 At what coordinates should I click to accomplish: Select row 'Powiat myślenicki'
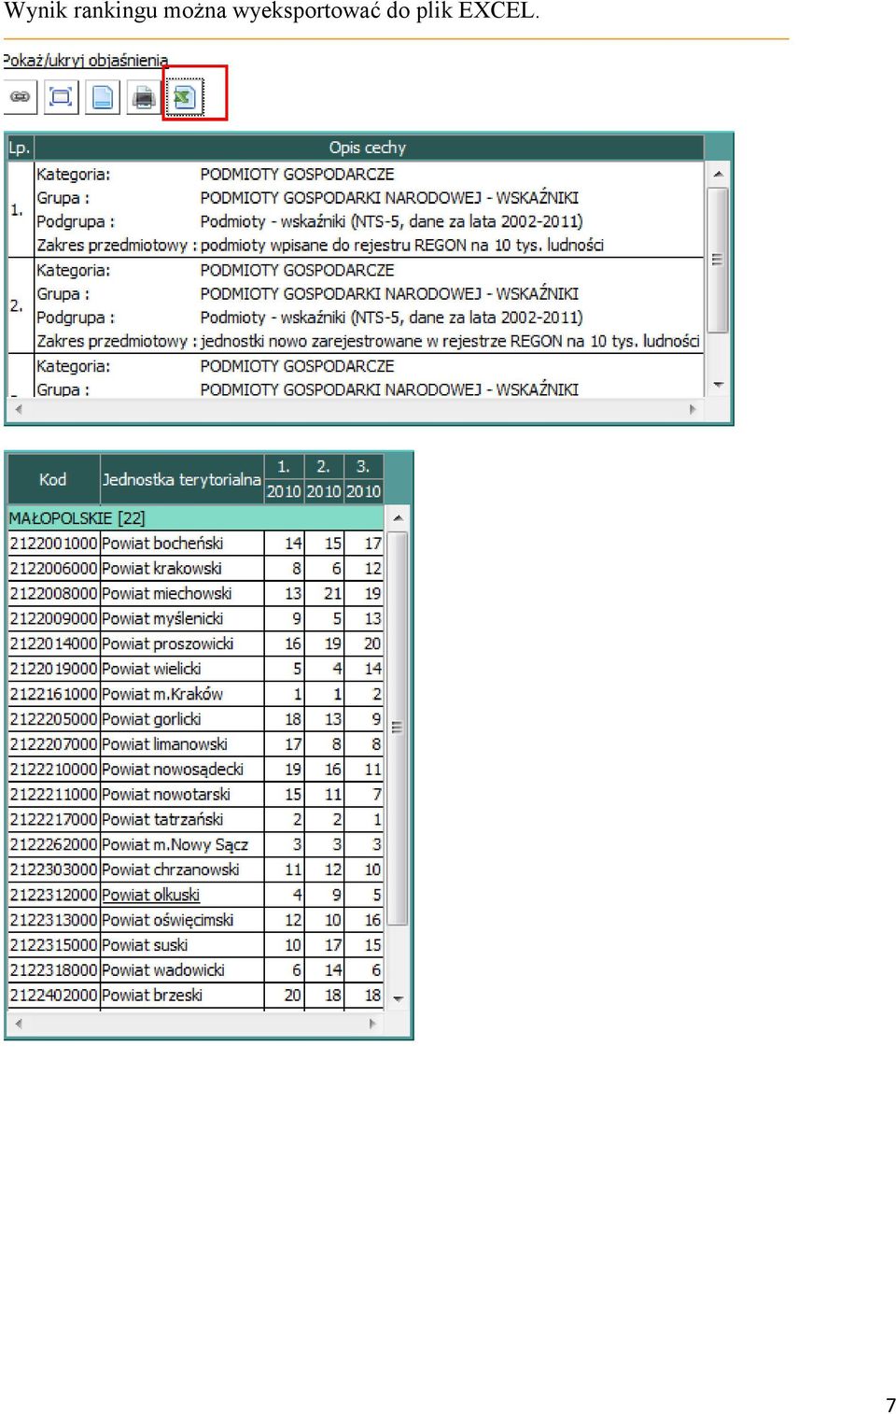pos(196,619)
